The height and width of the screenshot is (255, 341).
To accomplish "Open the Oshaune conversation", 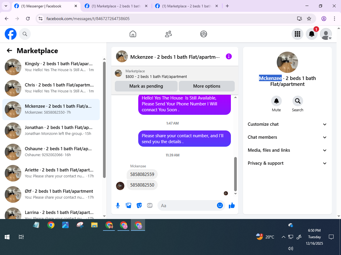I will pyautogui.click(x=51, y=152).
